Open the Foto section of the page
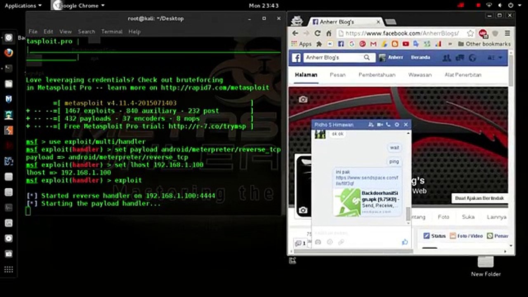Image resolution: width=528 pixels, height=297 pixels. click(x=443, y=217)
